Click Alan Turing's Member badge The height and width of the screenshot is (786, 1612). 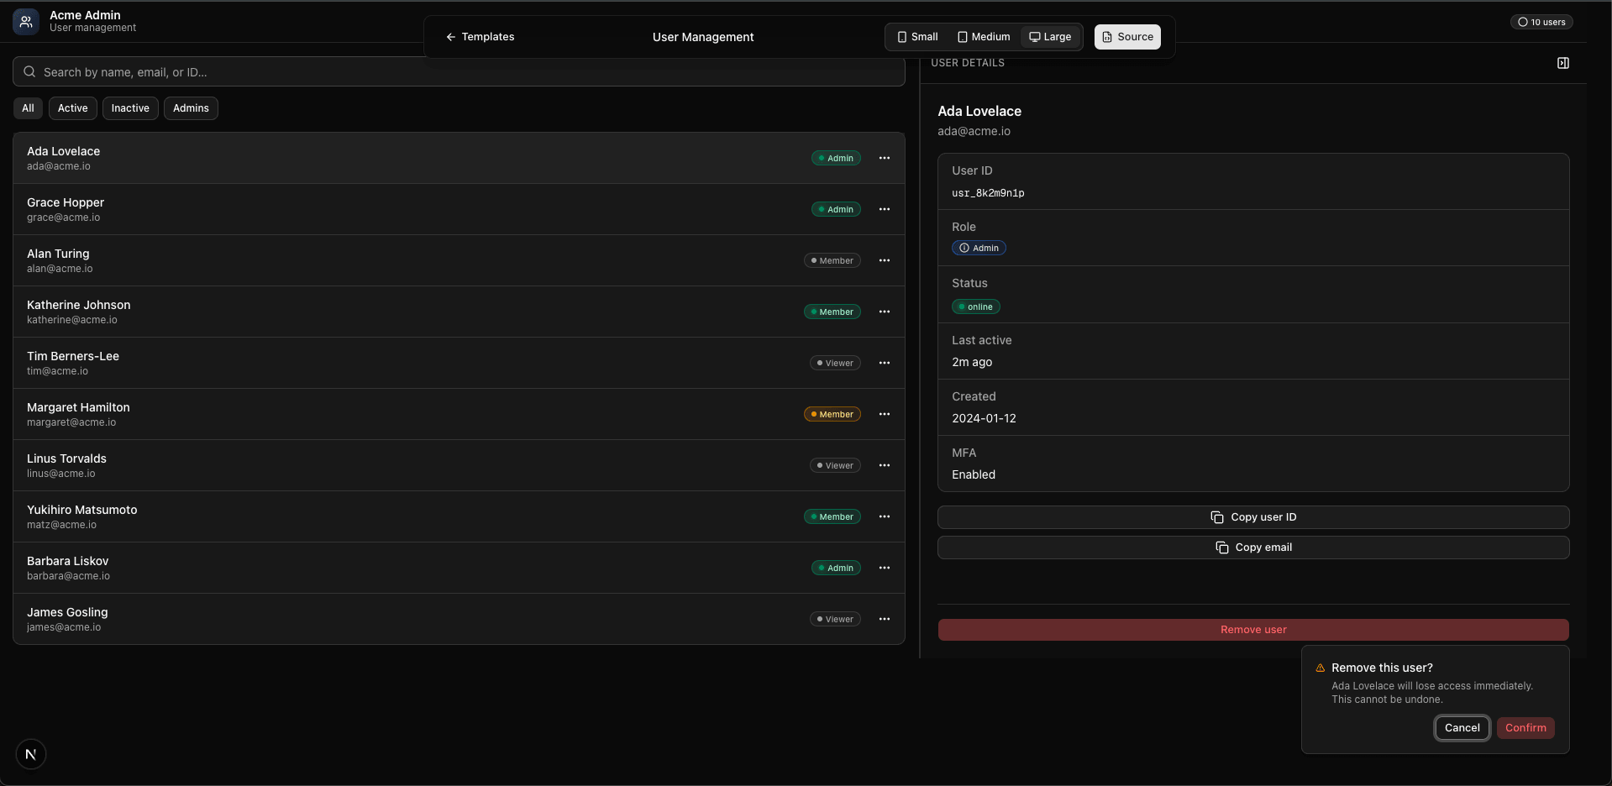832,260
